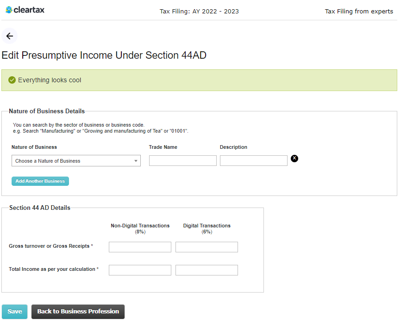Open the Choose a Nature of Business dropdown
This screenshot has width=407, height=324.
pyautogui.click(x=76, y=161)
